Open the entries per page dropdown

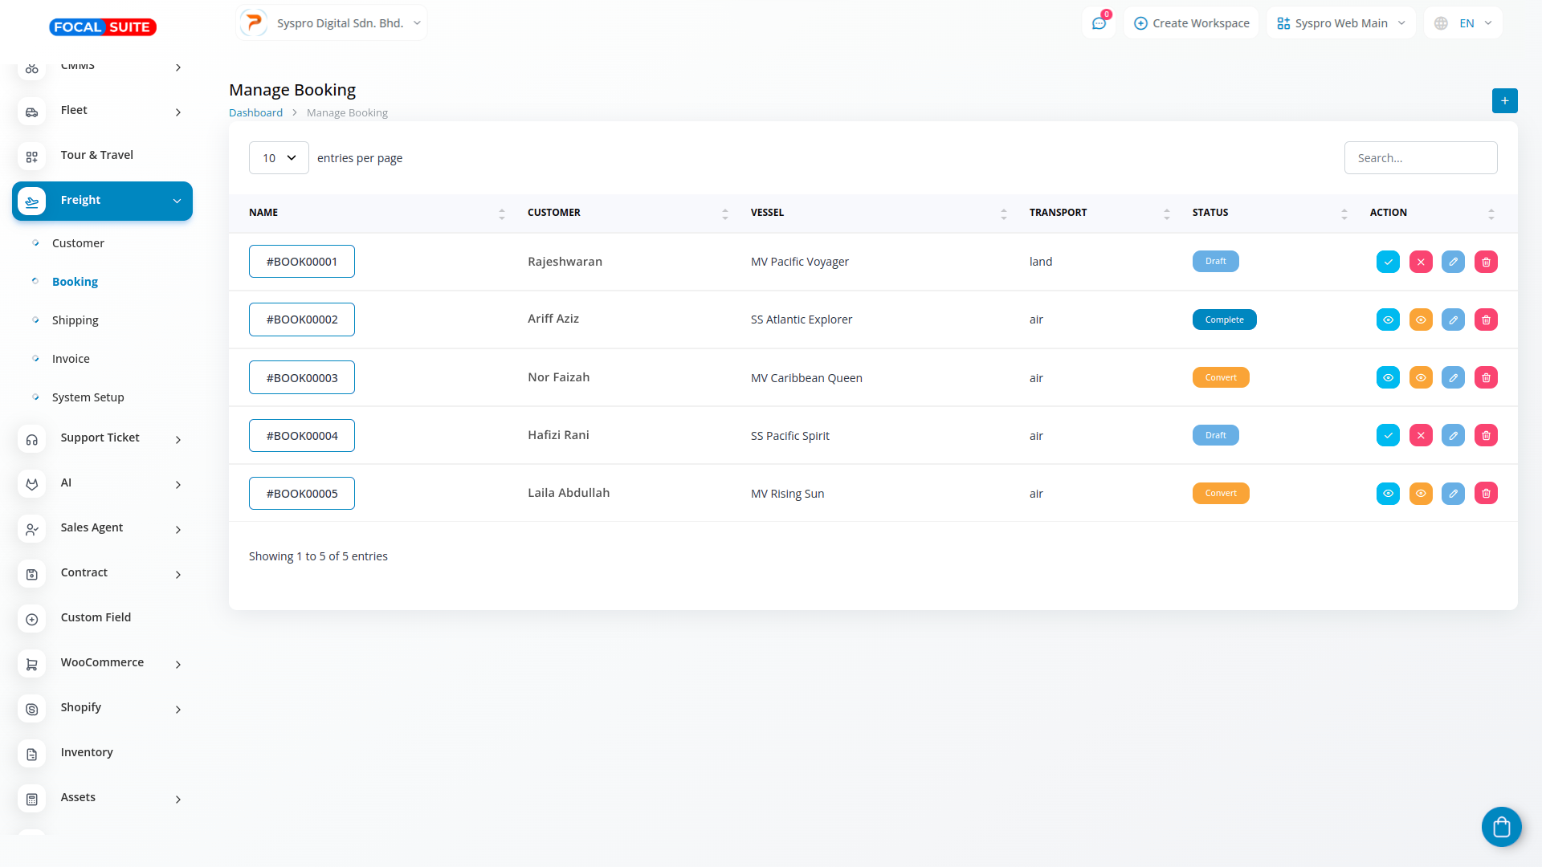pos(279,158)
